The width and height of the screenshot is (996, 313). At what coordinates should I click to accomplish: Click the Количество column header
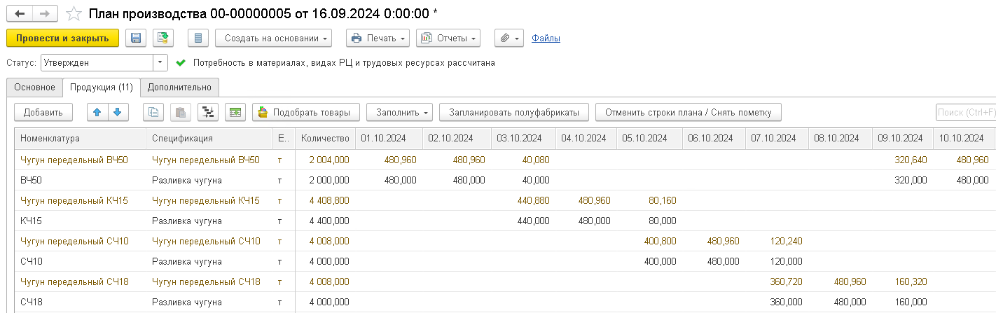click(325, 138)
